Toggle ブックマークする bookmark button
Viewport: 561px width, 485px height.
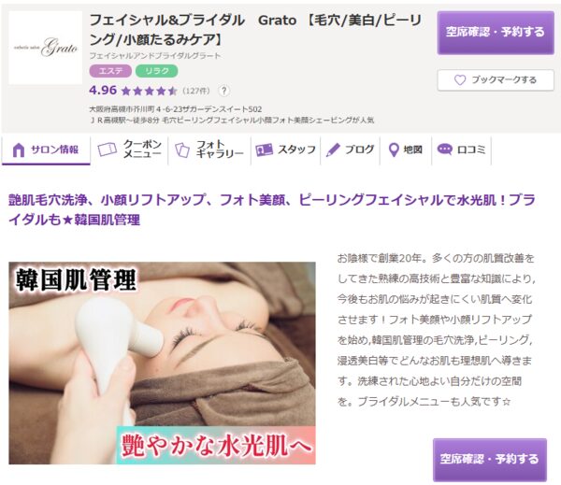[x=496, y=79]
